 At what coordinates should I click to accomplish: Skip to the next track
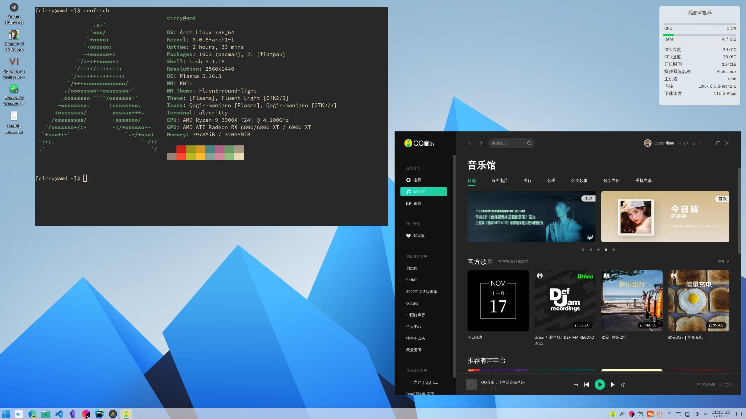pyautogui.click(x=613, y=385)
